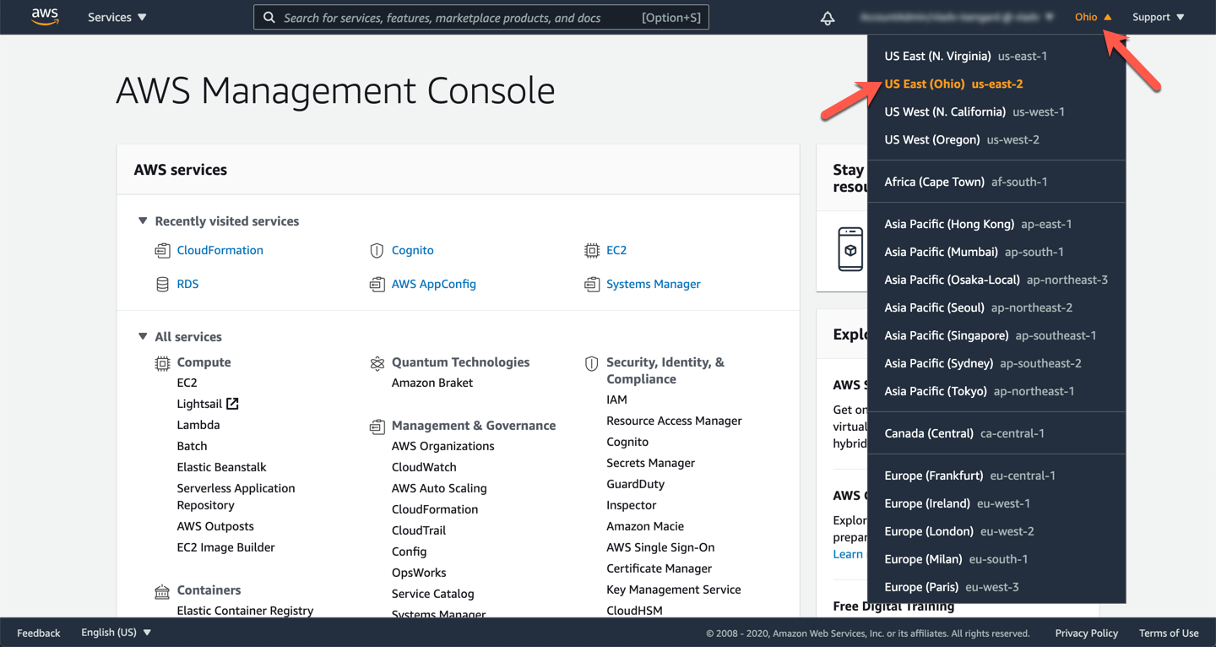Click the AWS AppConfig icon
Viewport: 1216px width, 647px height.
[x=377, y=285]
